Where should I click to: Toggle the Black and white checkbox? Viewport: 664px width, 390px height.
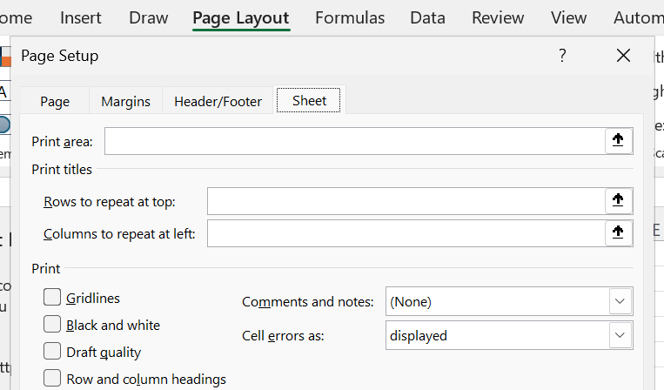point(53,325)
